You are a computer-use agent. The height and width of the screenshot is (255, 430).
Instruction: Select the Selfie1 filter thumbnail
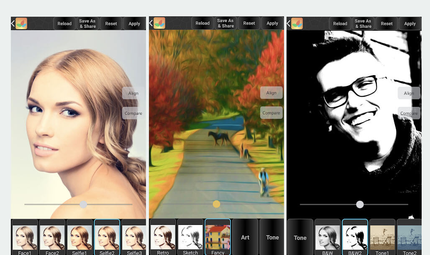tap(79, 237)
